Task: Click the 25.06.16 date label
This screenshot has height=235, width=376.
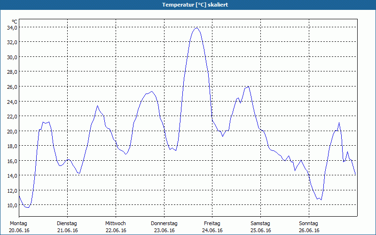Action: 261,230
